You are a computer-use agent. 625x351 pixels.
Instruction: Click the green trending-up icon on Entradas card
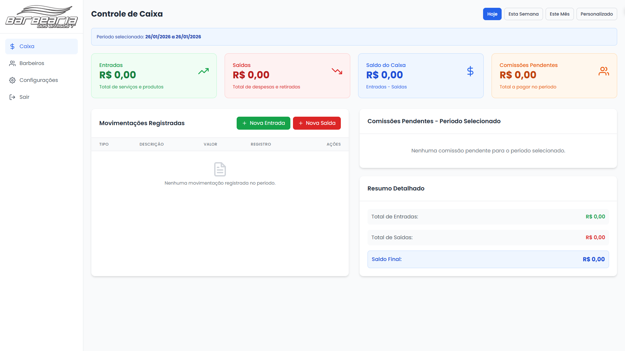pos(203,71)
